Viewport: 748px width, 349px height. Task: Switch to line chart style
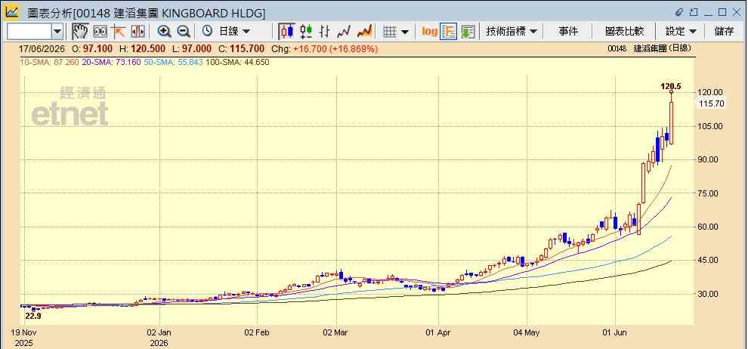click(x=344, y=32)
